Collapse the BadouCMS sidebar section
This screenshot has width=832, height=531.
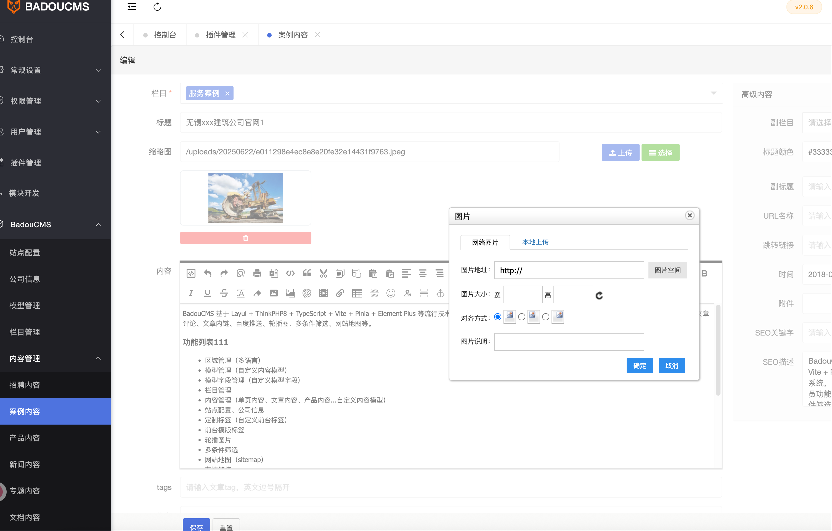click(99, 225)
